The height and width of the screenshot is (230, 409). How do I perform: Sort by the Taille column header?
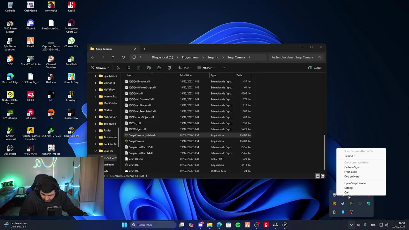pos(243,75)
